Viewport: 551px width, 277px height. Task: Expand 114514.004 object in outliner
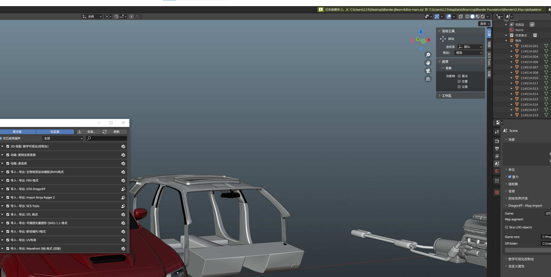click(512, 57)
